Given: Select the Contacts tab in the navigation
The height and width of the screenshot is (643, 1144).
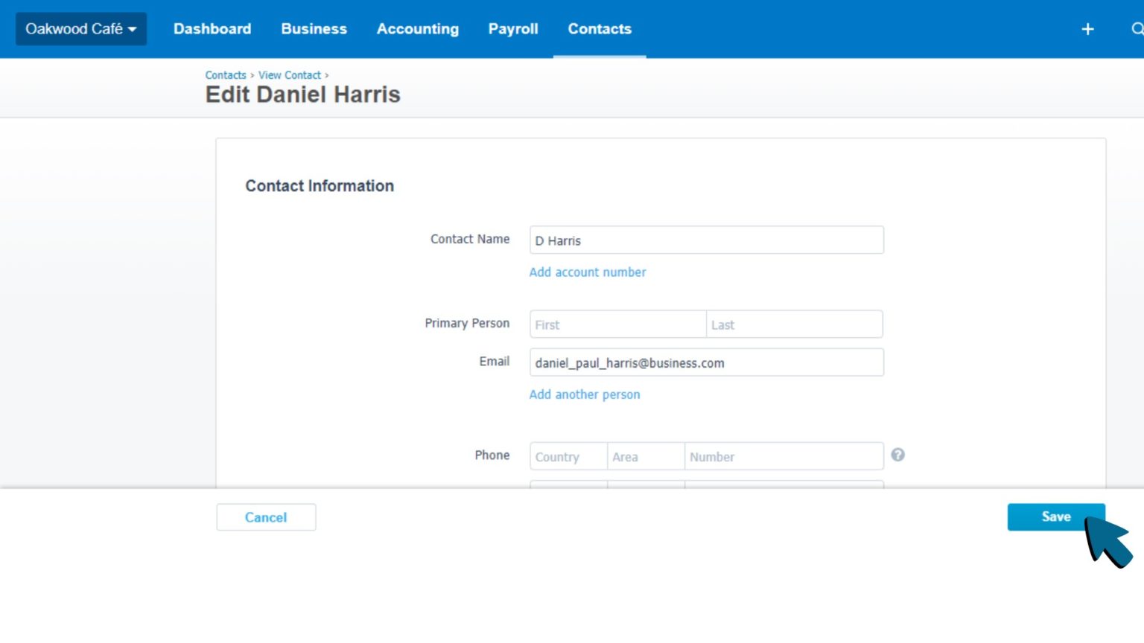Looking at the screenshot, I should tap(600, 29).
